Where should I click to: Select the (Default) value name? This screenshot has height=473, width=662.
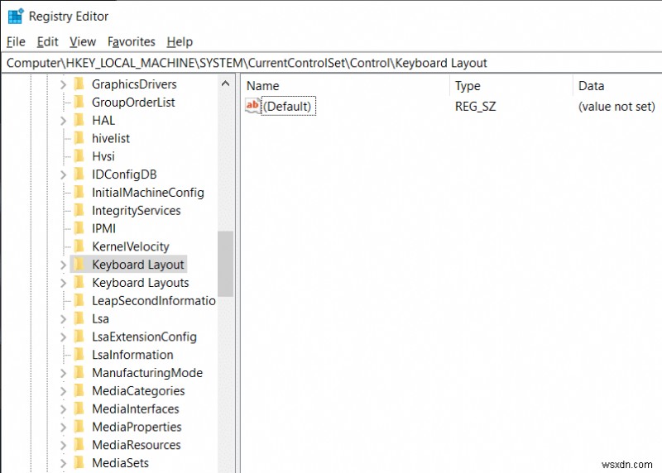(289, 107)
